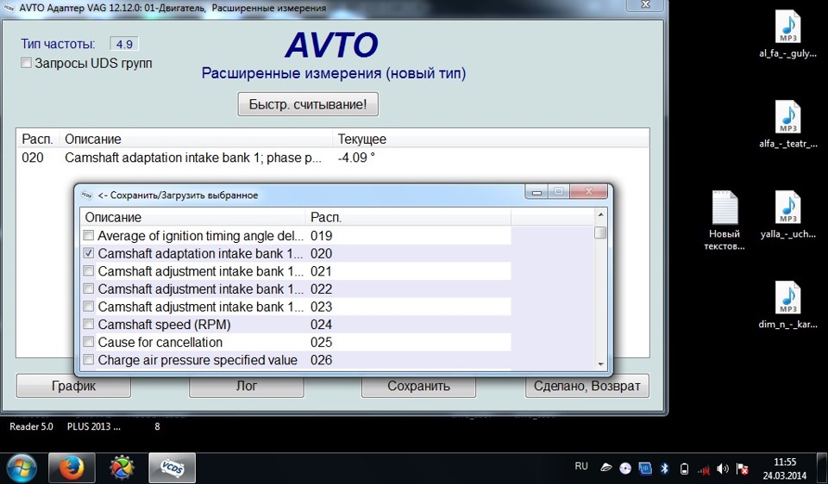This screenshot has height=484, width=828.
Task: Click scrollbar down arrow in the Save/Load list
Action: (600, 364)
